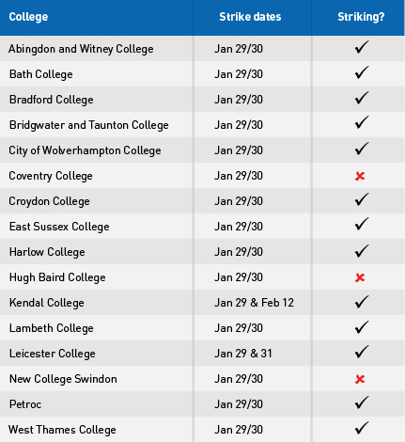Click the Croydon College striking checkmark

(362, 199)
